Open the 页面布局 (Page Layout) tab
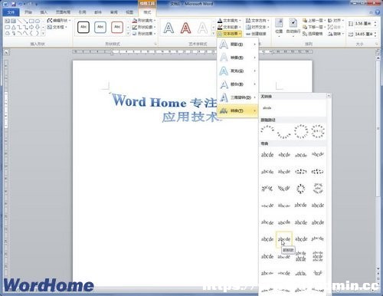 click(x=63, y=12)
